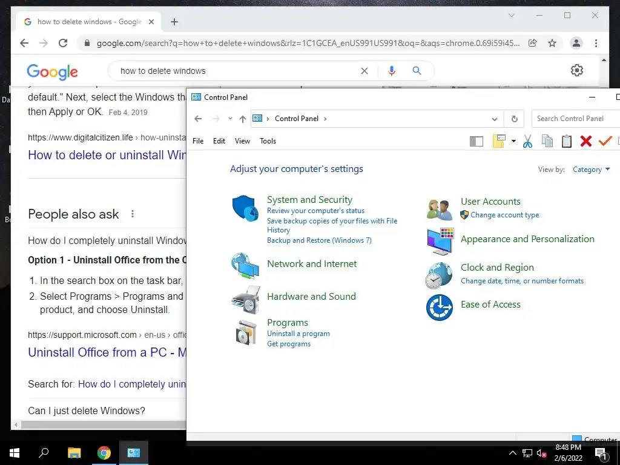Viewport: 620px width, 465px height.
Task: Reload the page in Chrome
Action: (x=63, y=43)
